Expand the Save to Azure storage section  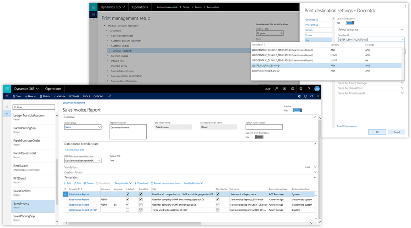[x=402, y=83]
